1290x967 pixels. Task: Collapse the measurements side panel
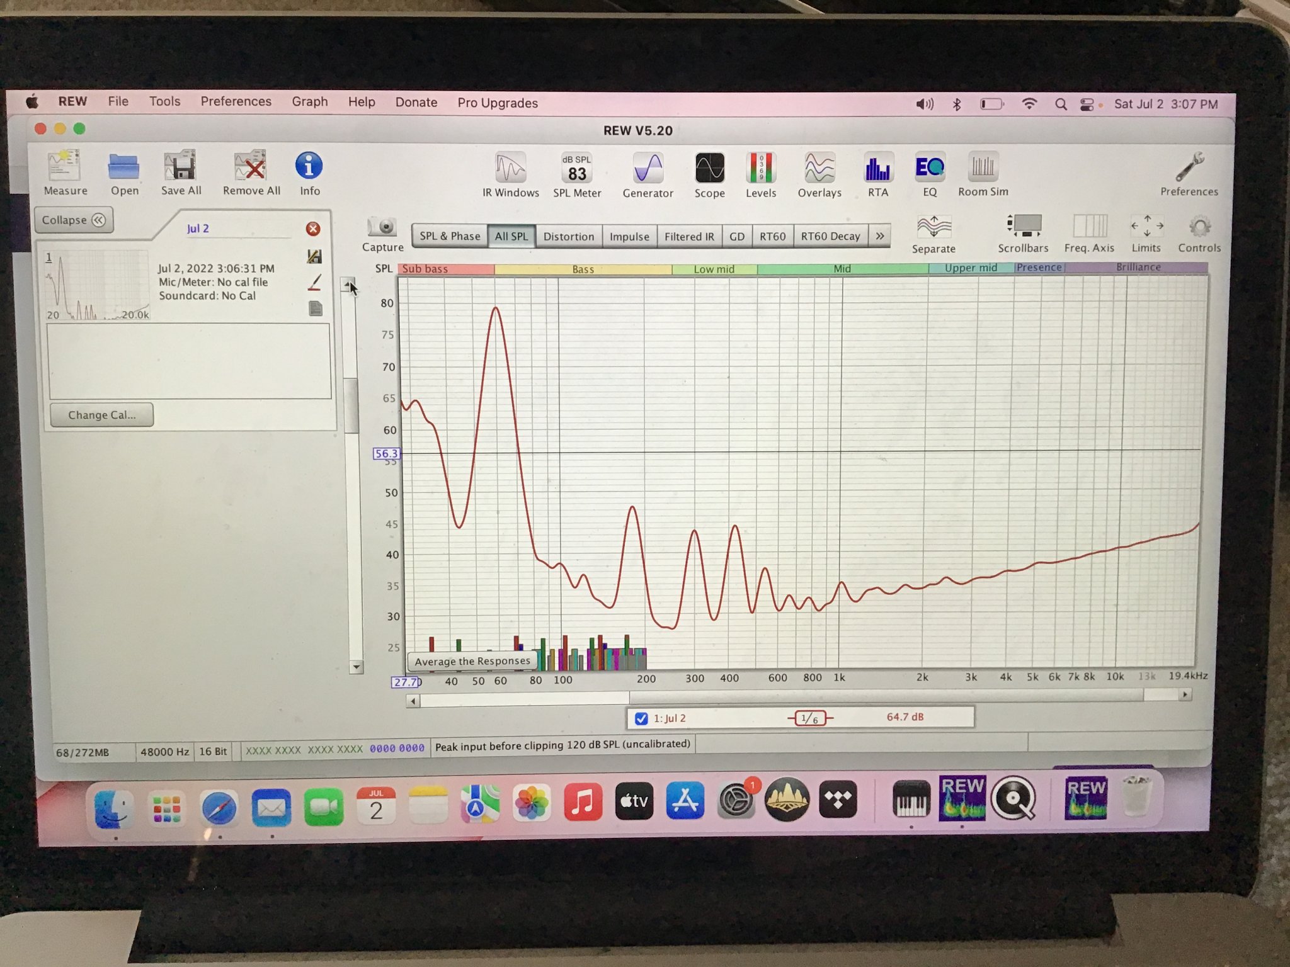coord(73,220)
